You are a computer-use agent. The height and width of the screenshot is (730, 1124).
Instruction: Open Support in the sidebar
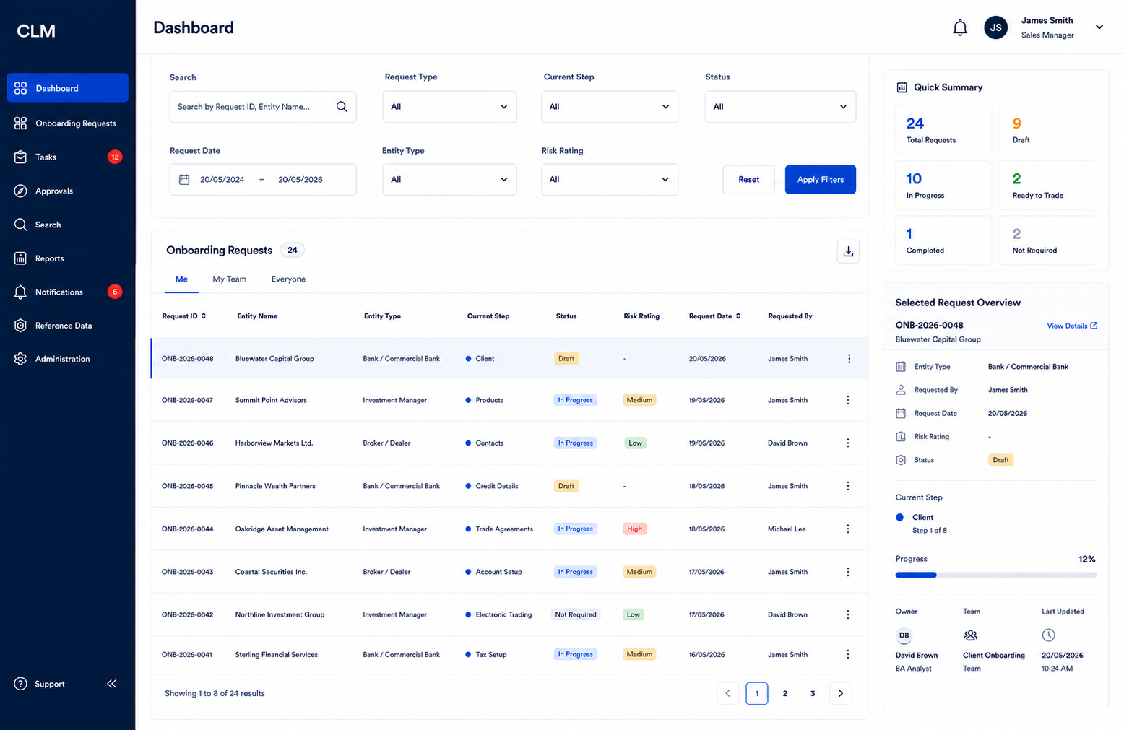pyautogui.click(x=40, y=684)
